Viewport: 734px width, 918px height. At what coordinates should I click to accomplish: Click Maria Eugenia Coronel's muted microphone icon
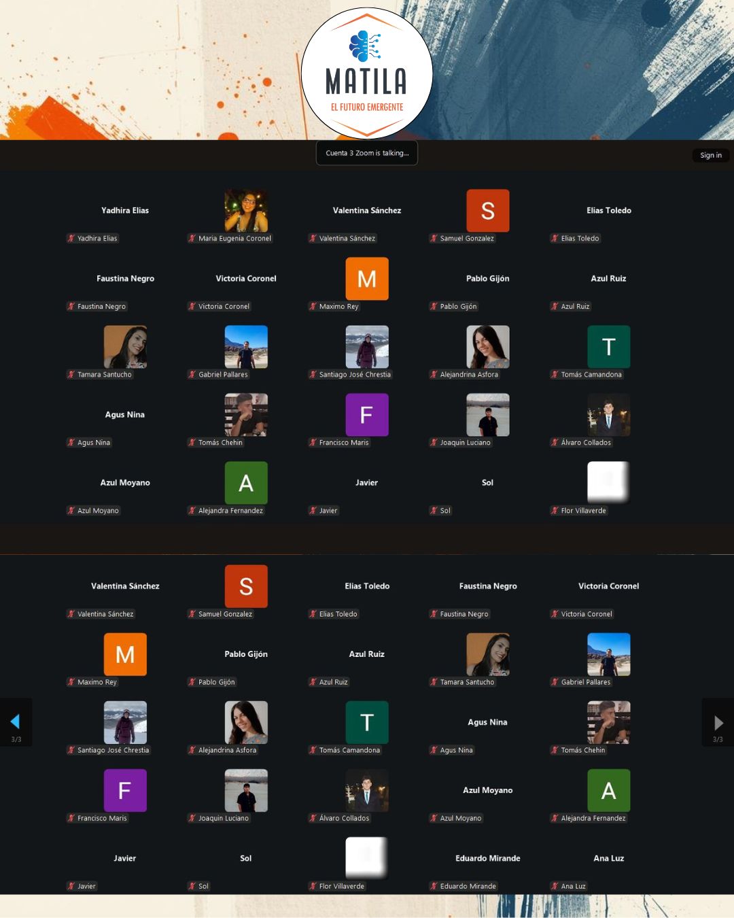(x=192, y=239)
